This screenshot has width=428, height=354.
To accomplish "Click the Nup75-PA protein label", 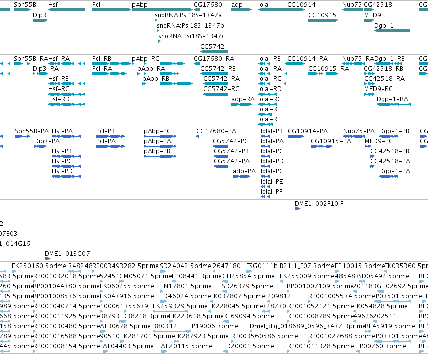I will [x=359, y=131].
